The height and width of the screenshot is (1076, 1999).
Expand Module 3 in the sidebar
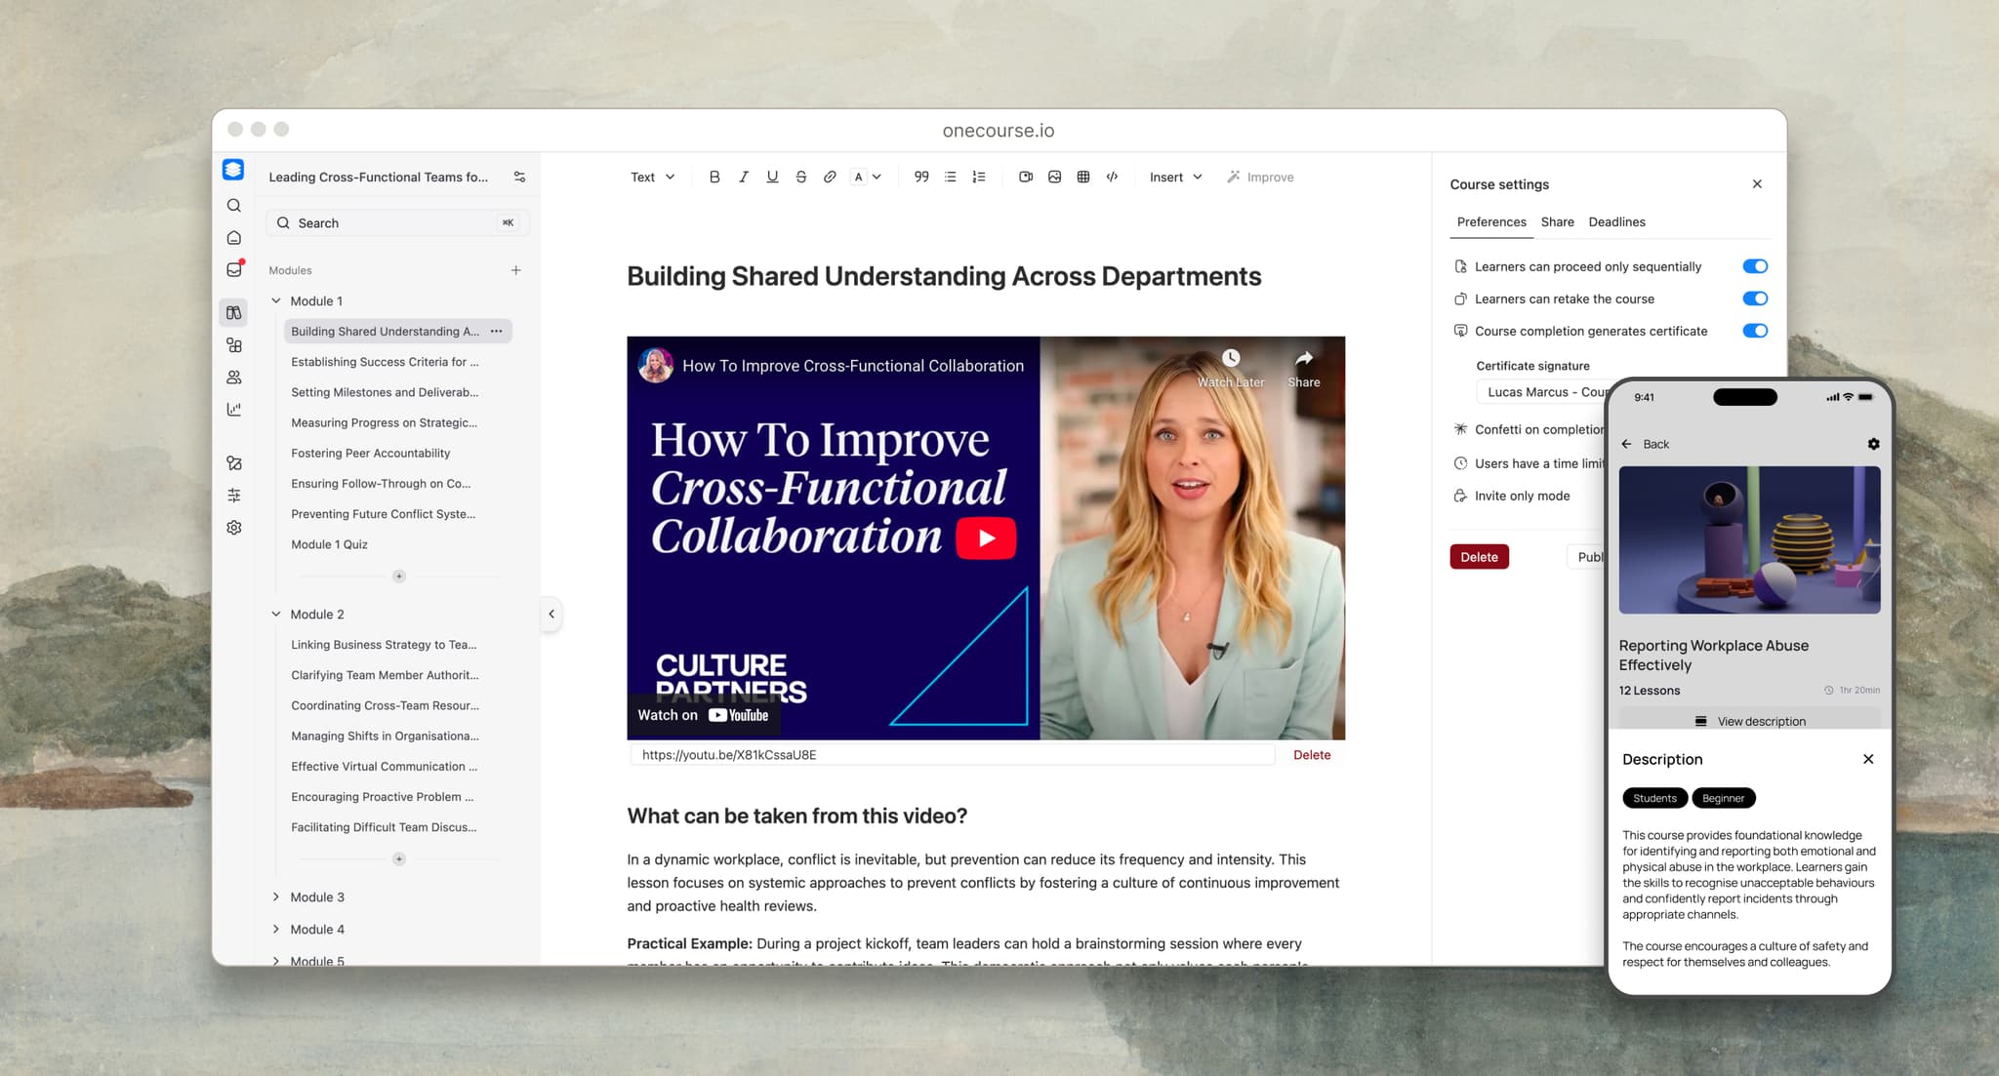(276, 897)
